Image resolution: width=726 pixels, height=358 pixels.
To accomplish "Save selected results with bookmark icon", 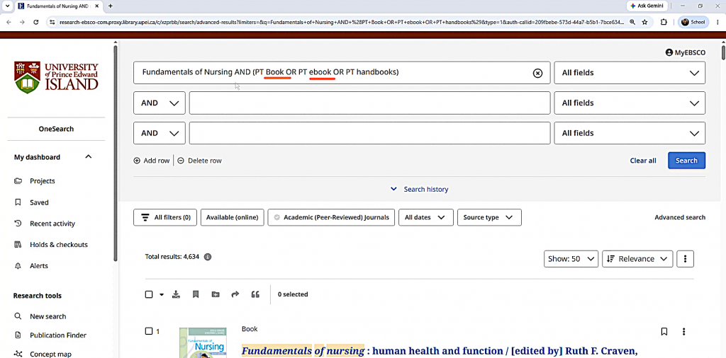I will tap(196, 294).
